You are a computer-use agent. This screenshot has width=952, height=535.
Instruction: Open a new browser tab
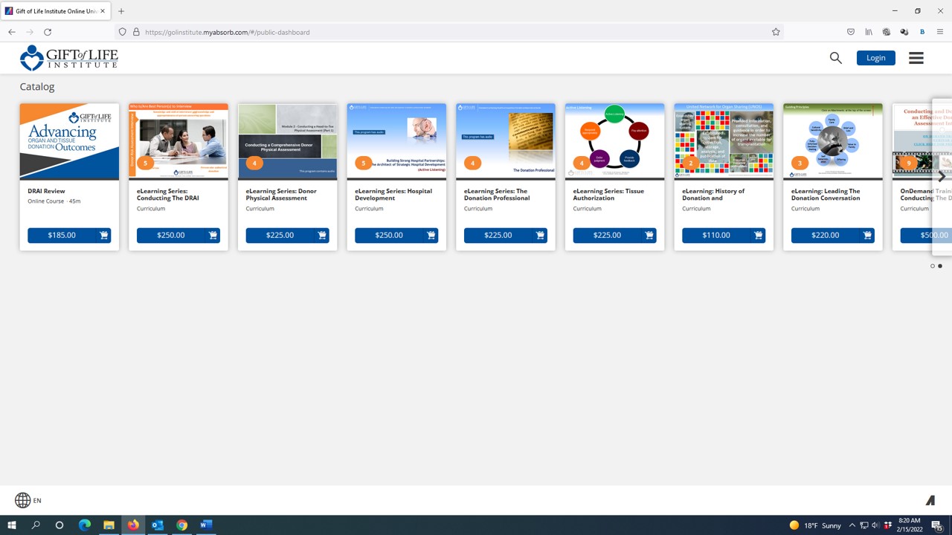pos(121,11)
